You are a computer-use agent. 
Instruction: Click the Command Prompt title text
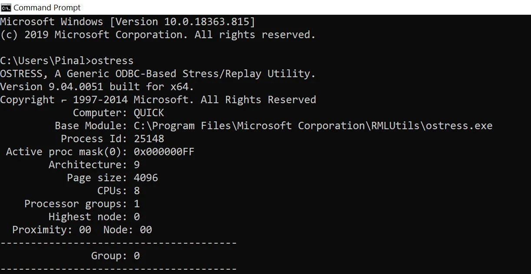[46, 7]
